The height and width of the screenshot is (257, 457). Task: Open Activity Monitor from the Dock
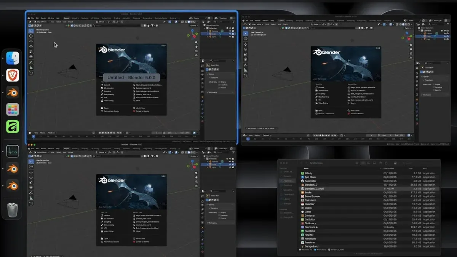click(x=13, y=151)
